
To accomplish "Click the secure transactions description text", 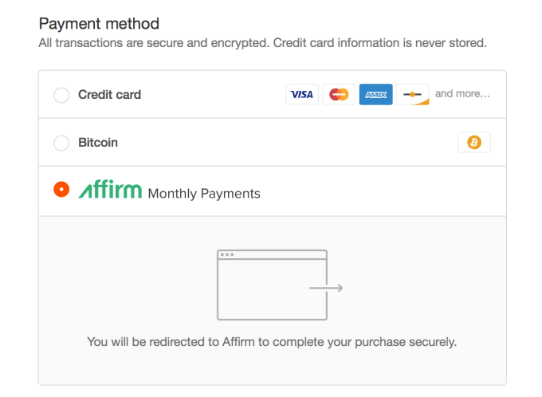I will [x=262, y=42].
